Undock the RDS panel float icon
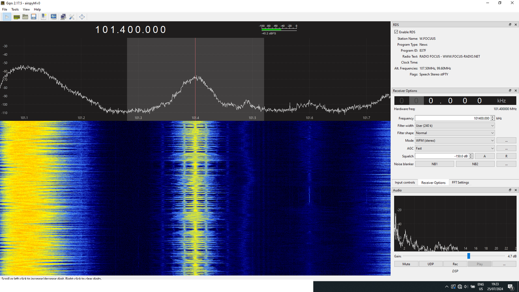Screen dimensions: 519x292 [x=510, y=25]
